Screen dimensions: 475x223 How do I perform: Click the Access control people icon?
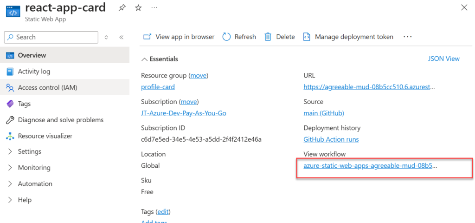pyautogui.click(x=10, y=88)
